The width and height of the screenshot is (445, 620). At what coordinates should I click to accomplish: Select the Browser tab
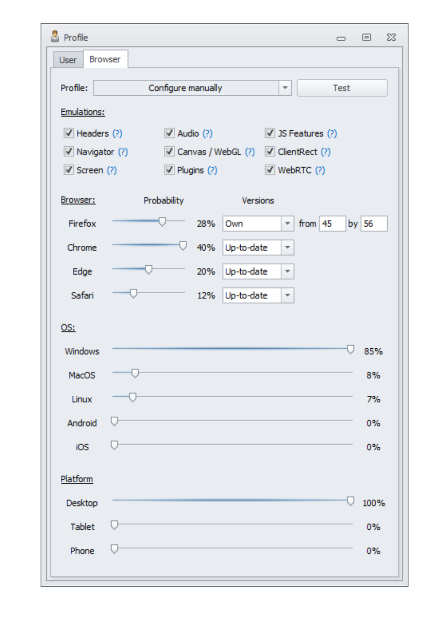point(105,59)
